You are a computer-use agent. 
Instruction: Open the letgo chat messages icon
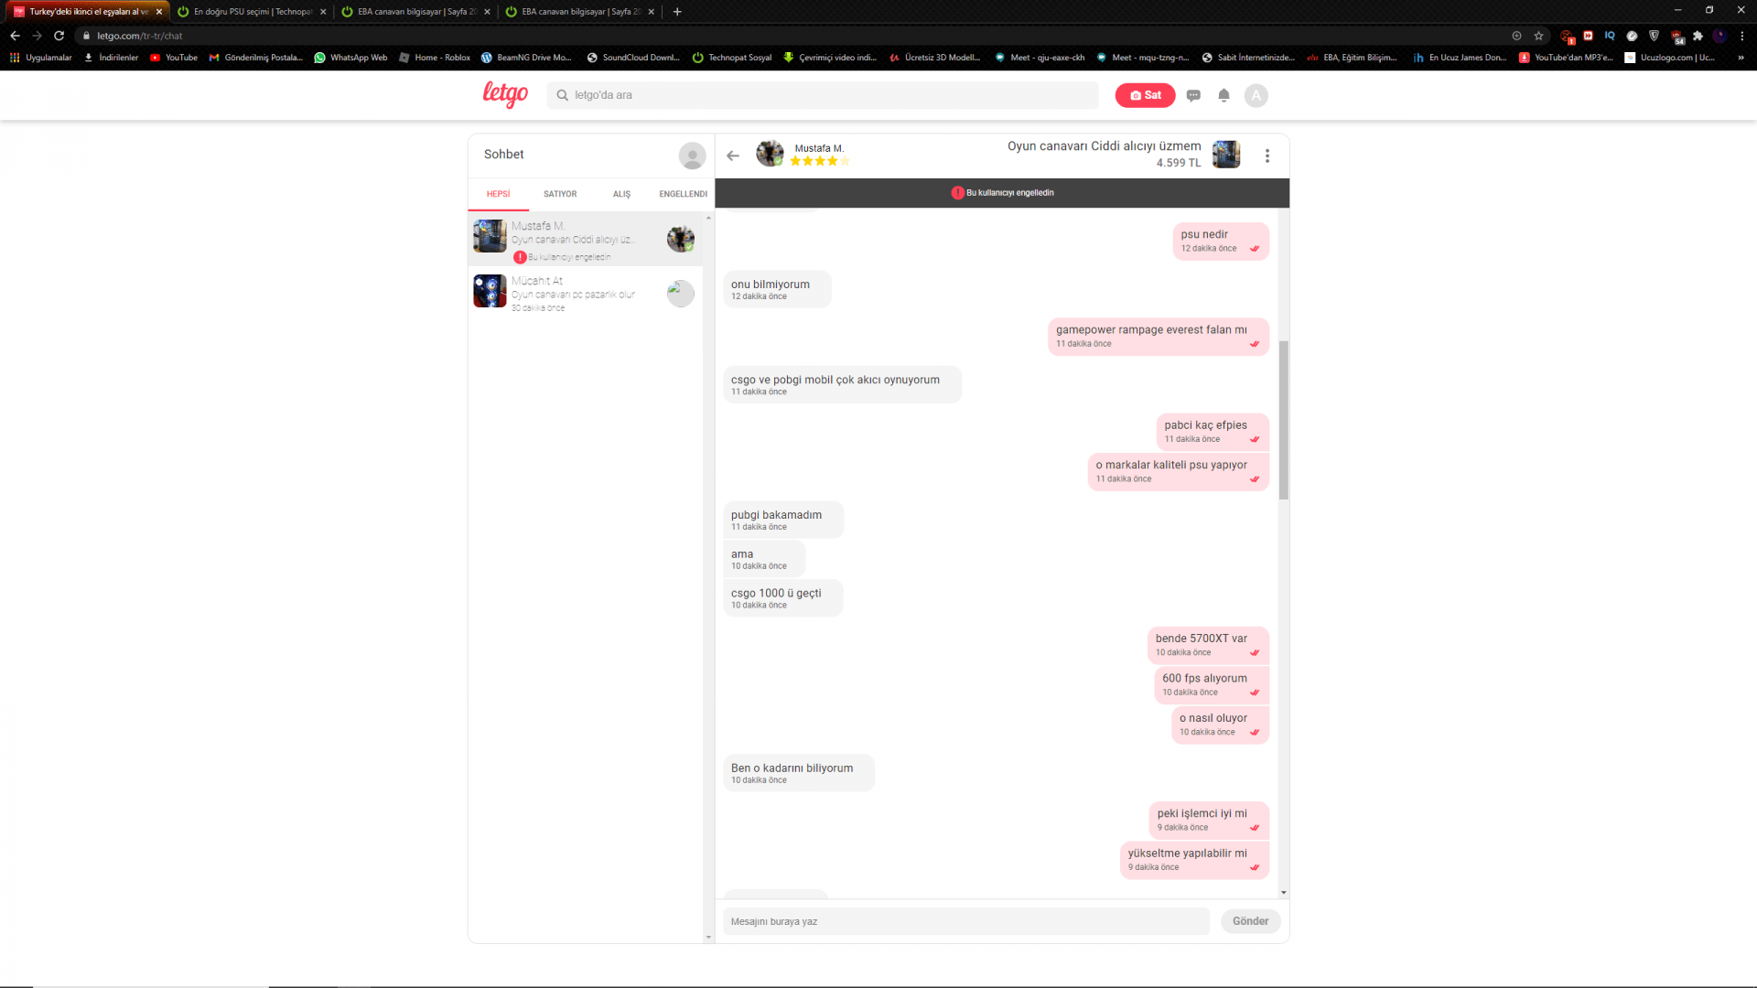(1193, 95)
